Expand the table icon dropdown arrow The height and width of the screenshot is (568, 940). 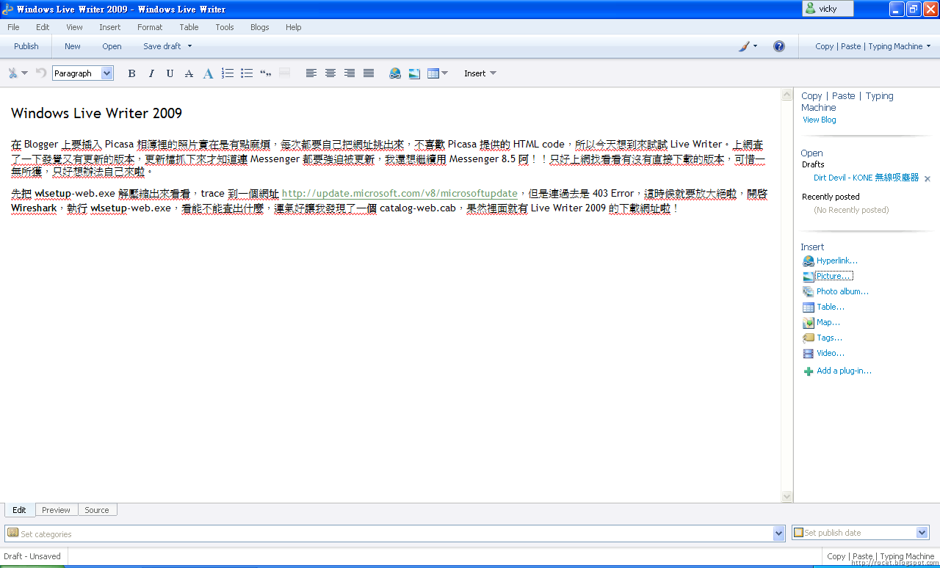[444, 73]
